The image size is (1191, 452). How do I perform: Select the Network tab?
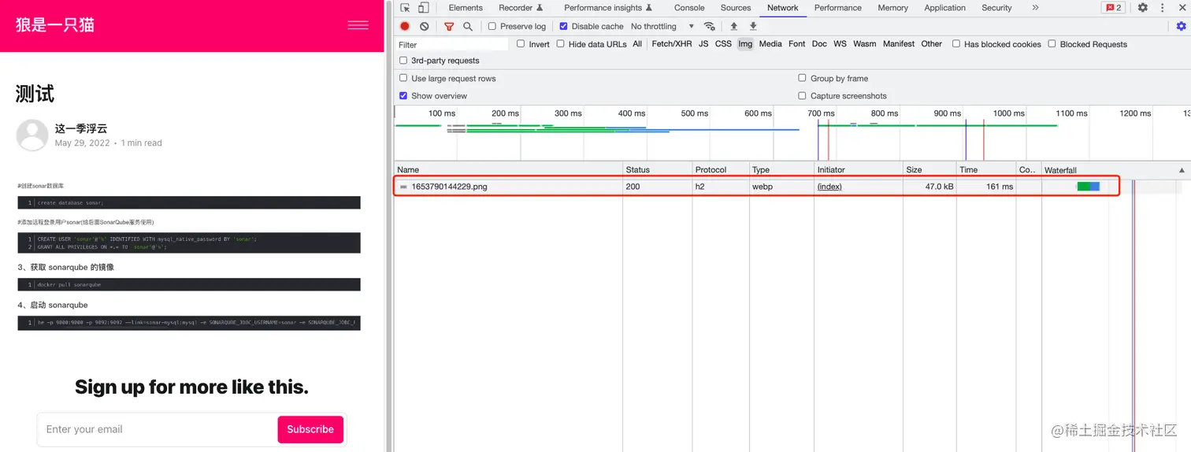[x=783, y=8]
